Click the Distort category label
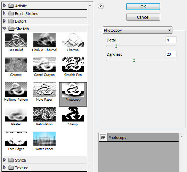Screen dimensions: 187x172 [21, 21]
